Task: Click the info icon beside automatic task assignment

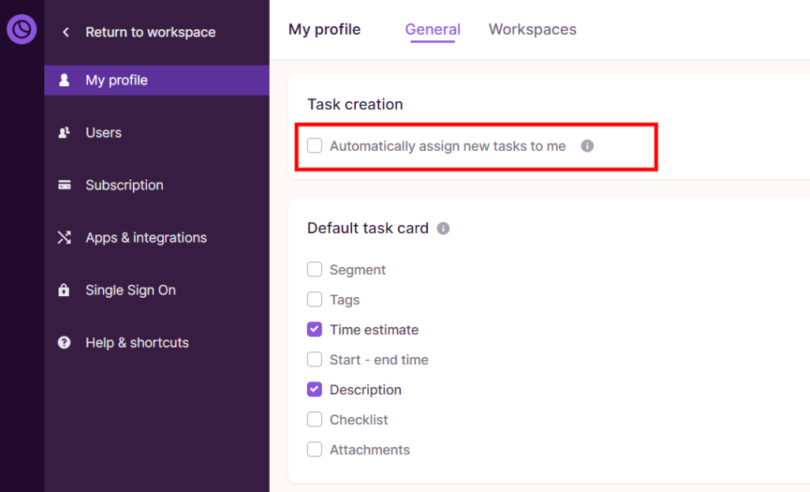Action: click(x=587, y=145)
